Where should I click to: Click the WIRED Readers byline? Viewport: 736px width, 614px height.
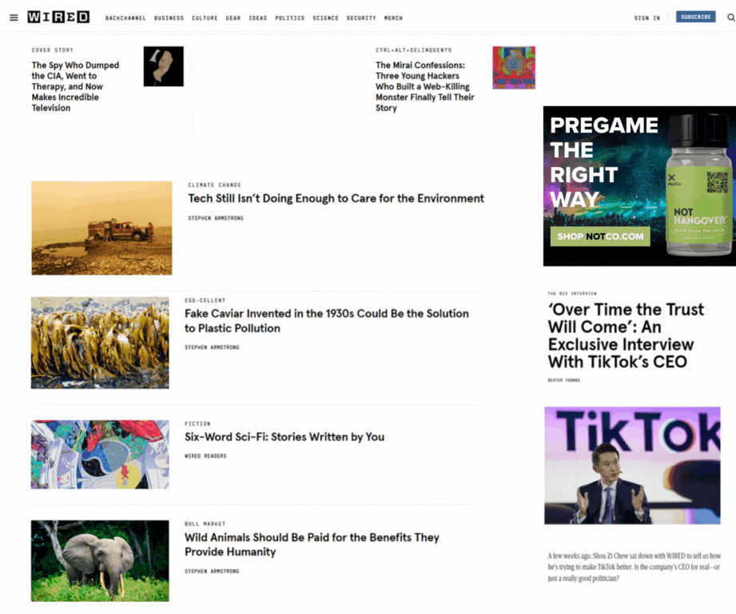[x=205, y=456]
